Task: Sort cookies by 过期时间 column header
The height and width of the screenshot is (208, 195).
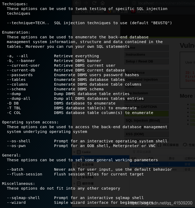Action: pyautogui.click(x=189, y=158)
